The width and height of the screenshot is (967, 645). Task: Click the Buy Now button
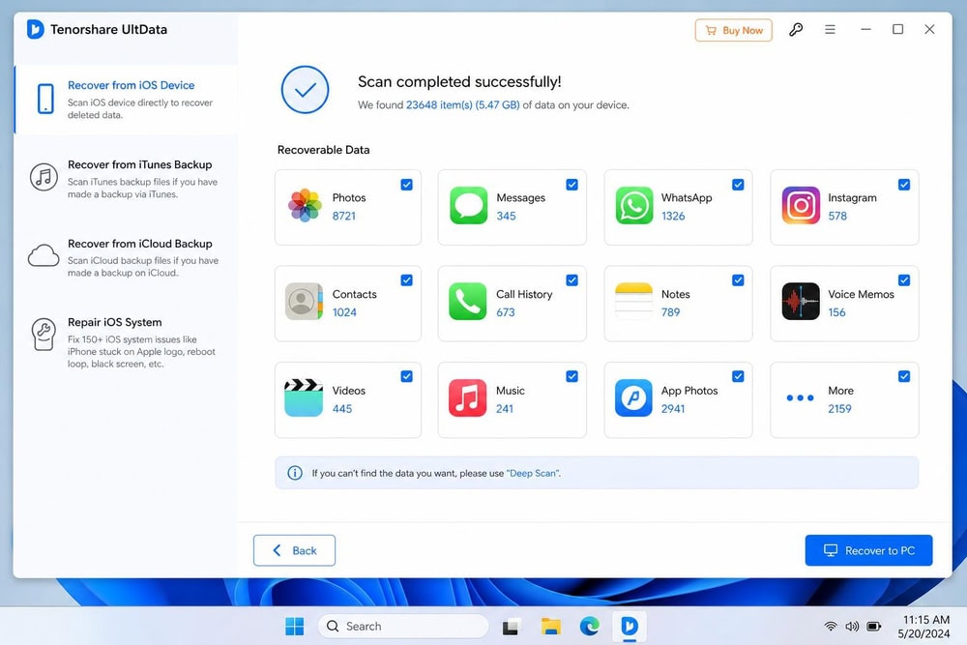pyautogui.click(x=733, y=30)
